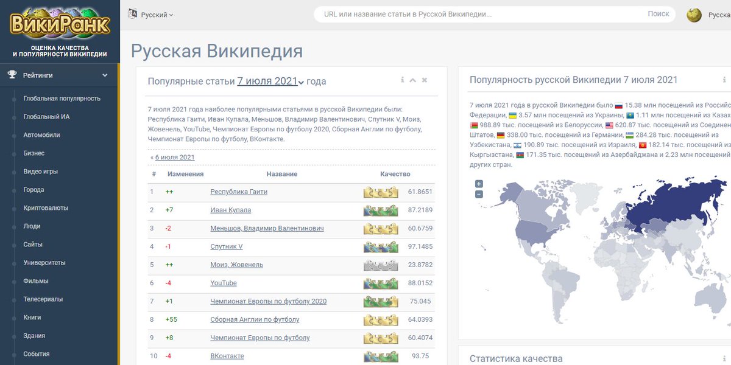
Task: Open Глобальная популярность ranking
Action: tap(62, 99)
